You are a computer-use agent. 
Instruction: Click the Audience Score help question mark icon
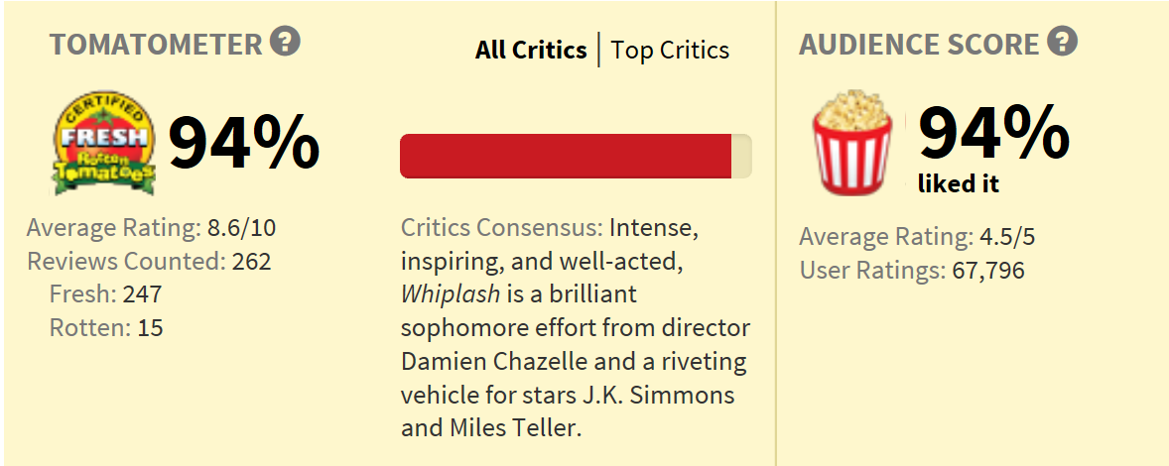point(1063,42)
